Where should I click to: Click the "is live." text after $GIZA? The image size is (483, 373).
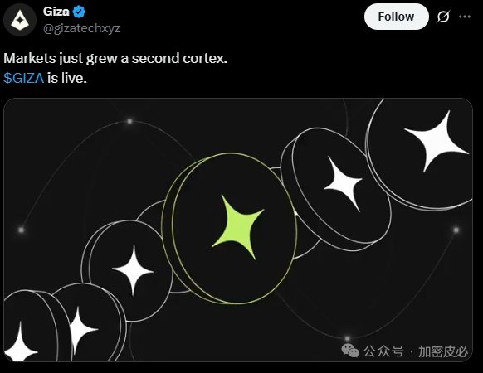[67, 78]
